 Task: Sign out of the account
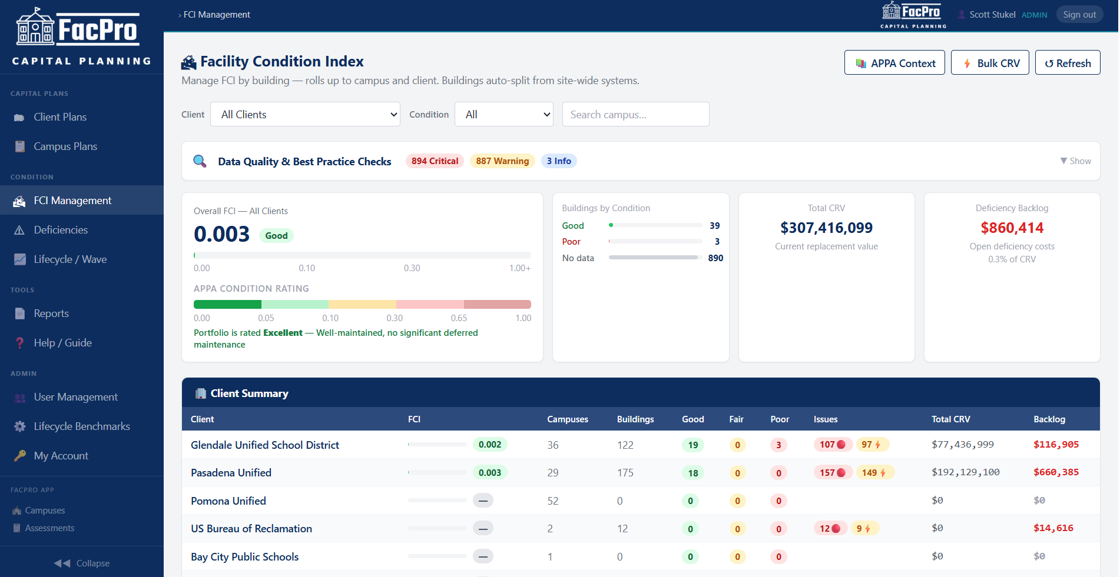point(1079,15)
